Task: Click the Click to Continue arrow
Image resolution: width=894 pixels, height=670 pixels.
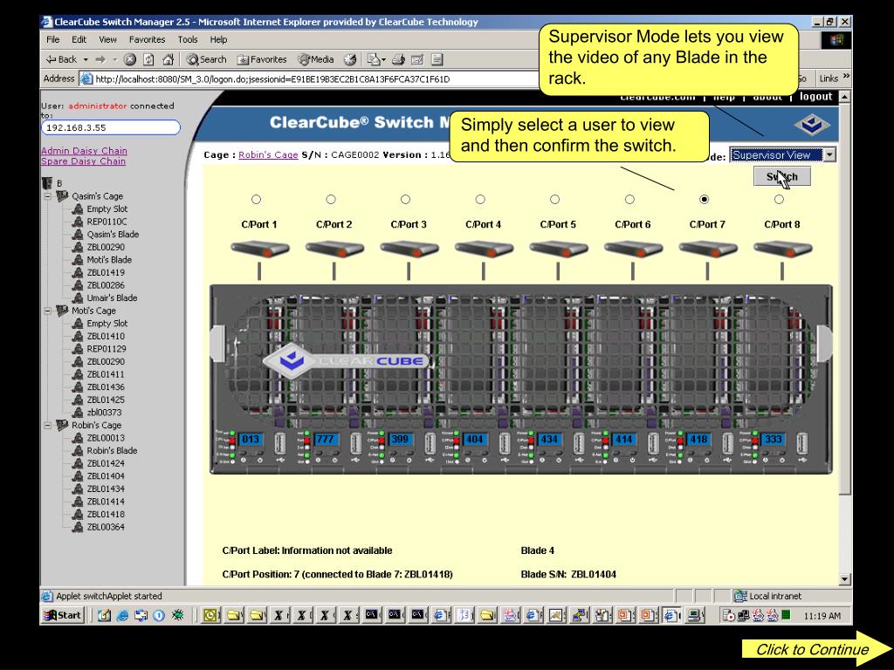Action: (816, 649)
